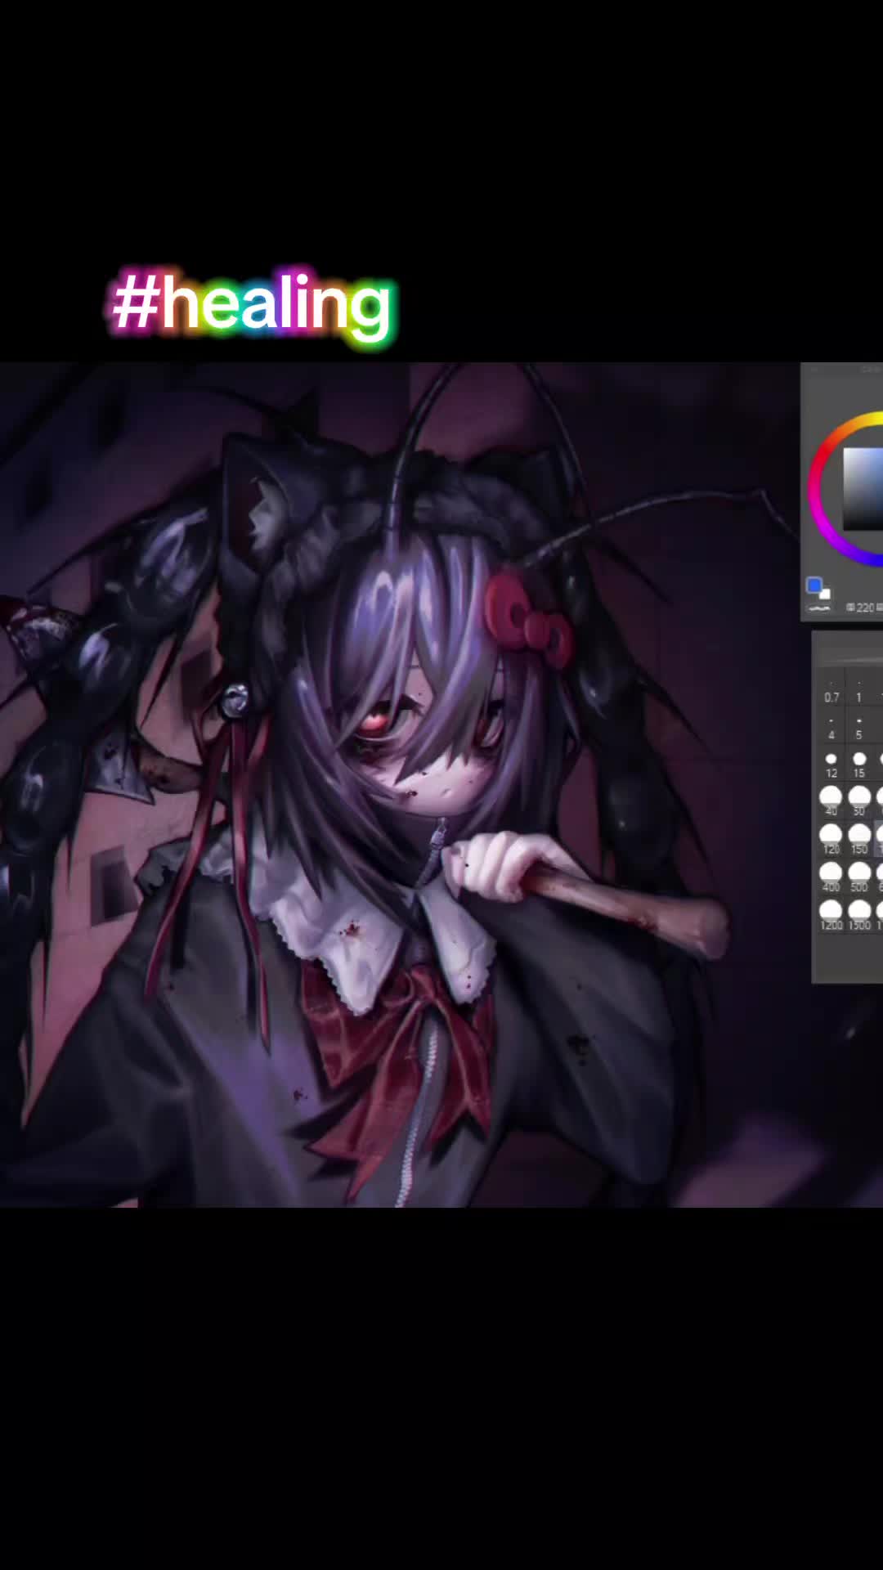Select the 400 brush size preset

[x=831, y=877]
